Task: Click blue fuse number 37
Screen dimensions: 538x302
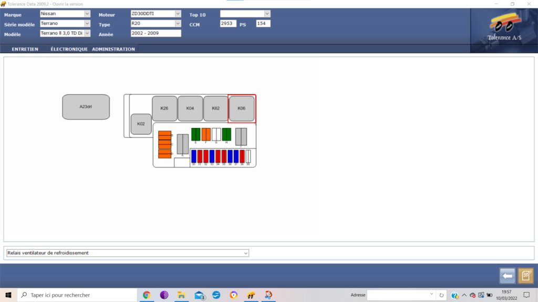Action: pos(236,156)
